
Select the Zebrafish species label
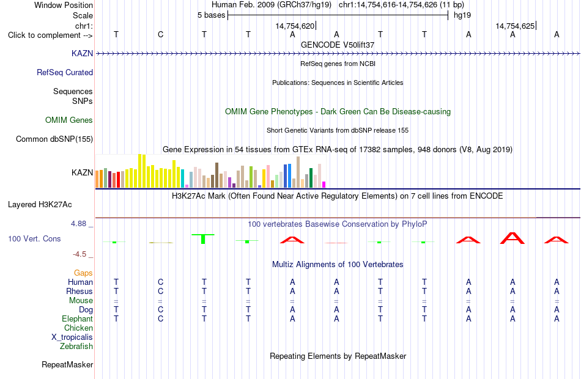76,347
